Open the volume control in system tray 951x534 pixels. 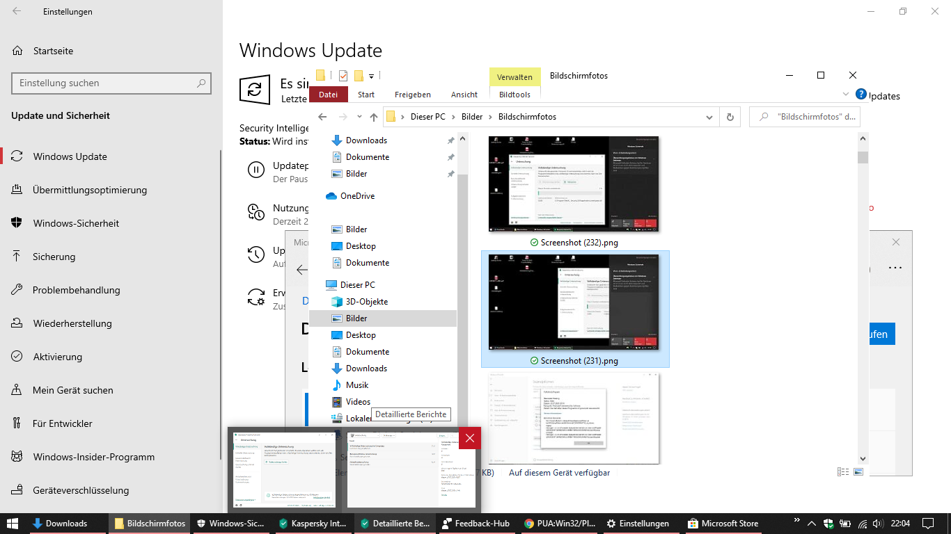(x=879, y=524)
